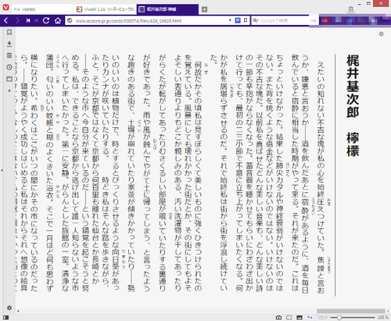This screenshot has width=391, height=321.
Task: Open the History panel
Action: pos(9,67)
